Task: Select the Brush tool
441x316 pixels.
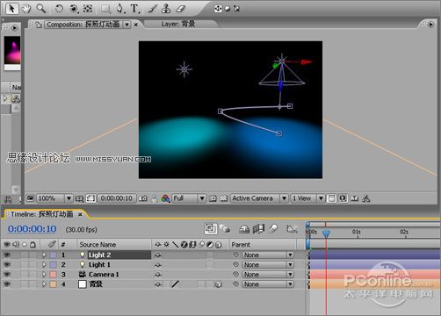Action: point(152,9)
